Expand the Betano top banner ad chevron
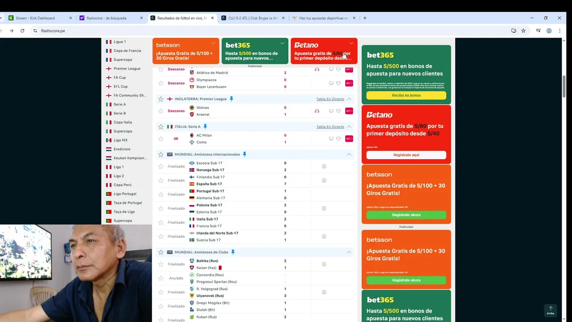 [352, 43]
